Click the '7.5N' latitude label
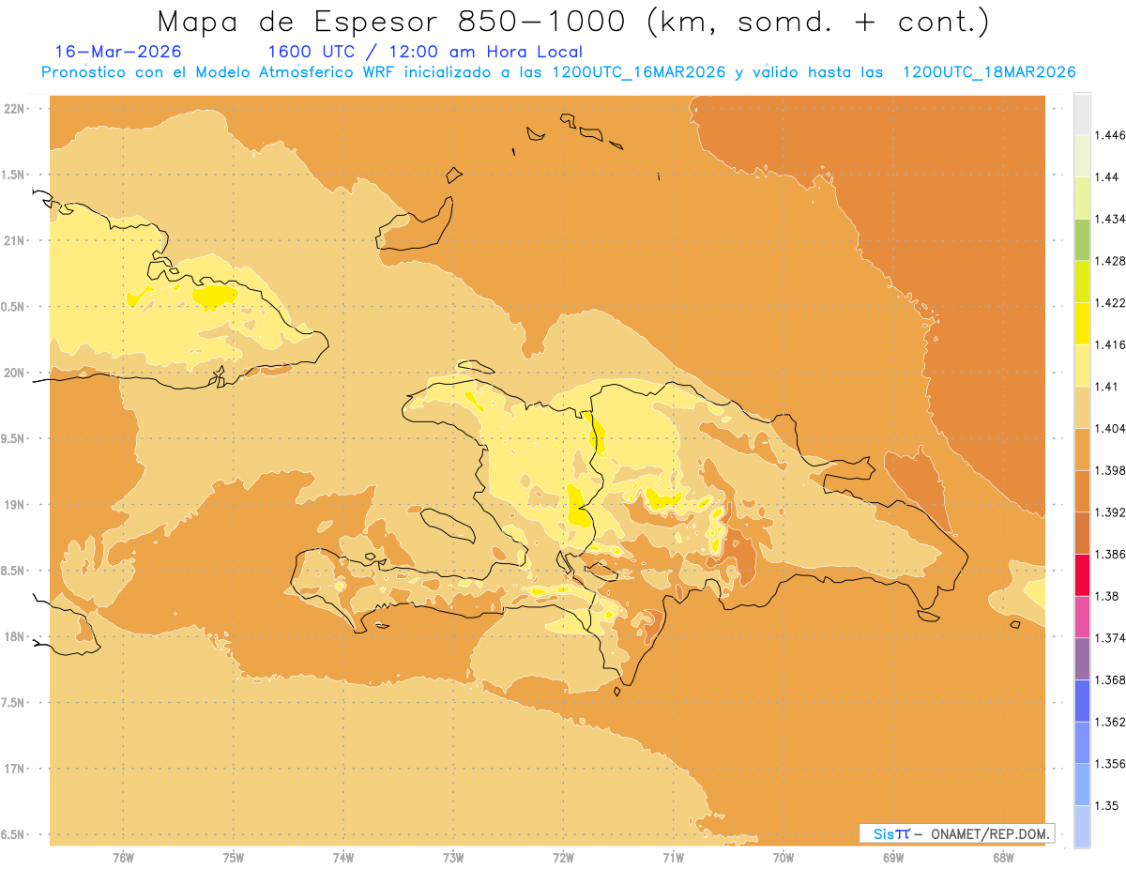This screenshot has height=870, width=1126. point(13,703)
